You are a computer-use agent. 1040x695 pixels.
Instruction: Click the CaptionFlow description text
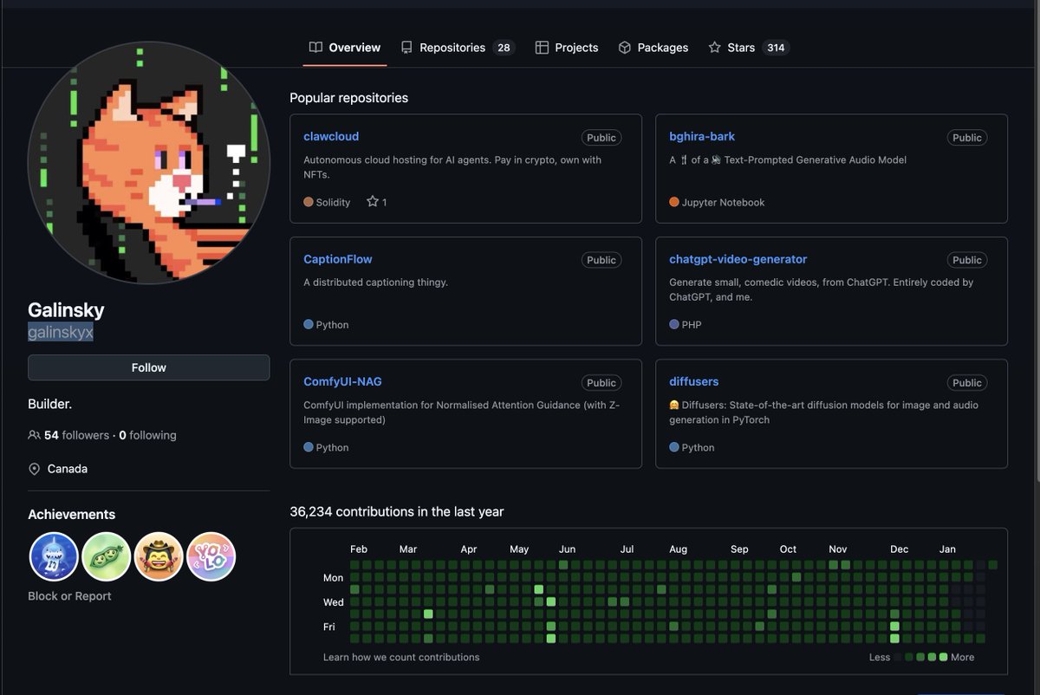375,283
